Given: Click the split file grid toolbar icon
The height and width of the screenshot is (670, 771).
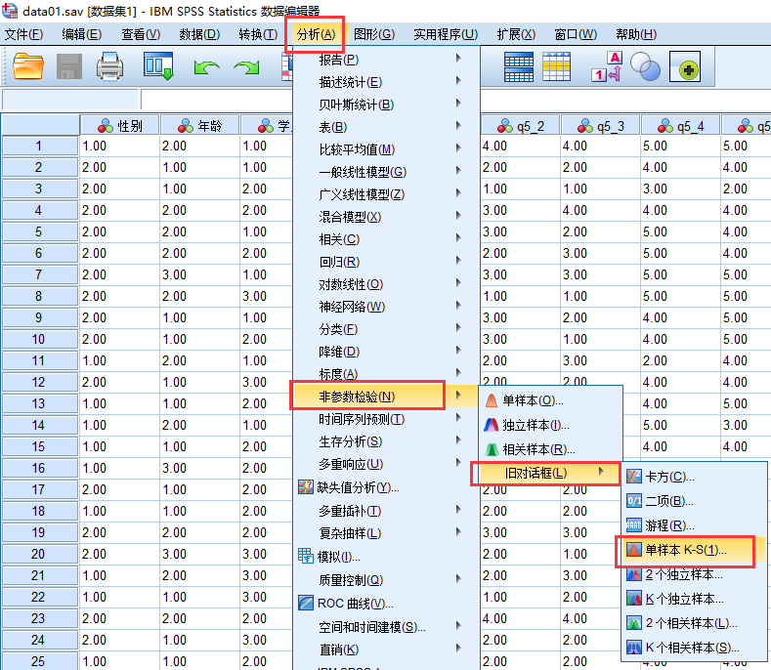Looking at the screenshot, I should [x=518, y=66].
